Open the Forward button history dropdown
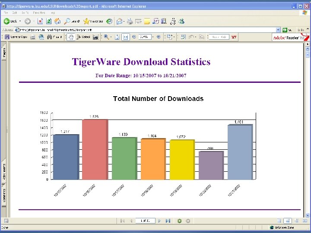This screenshot has width=311, height=233. coord(34,21)
